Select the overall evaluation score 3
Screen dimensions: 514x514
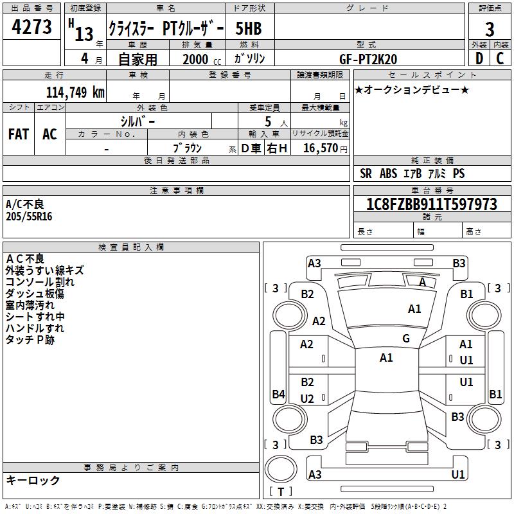coord(490,28)
